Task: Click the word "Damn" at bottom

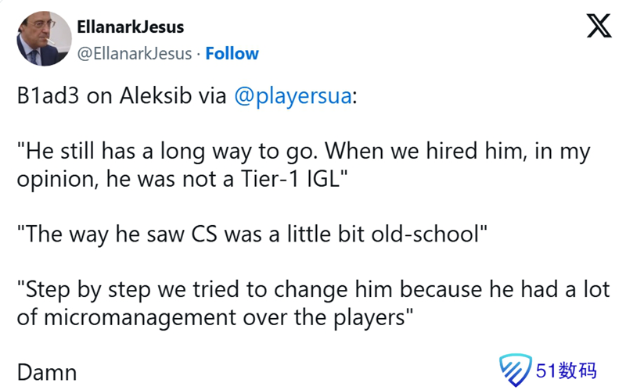Action: tap(47, 371)
